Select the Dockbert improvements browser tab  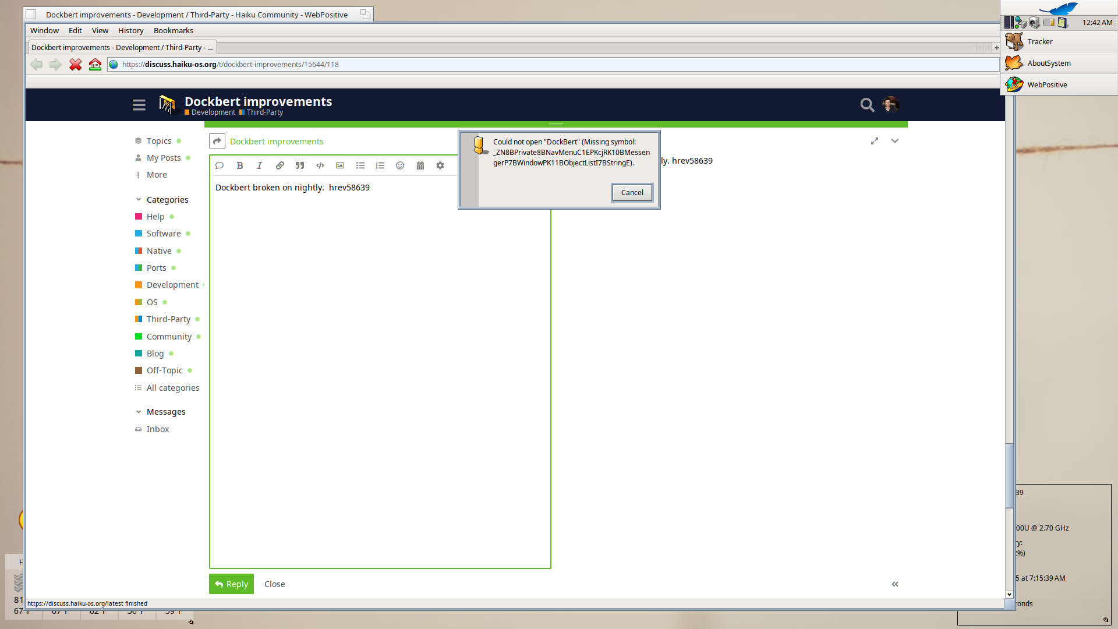(122, 47)
